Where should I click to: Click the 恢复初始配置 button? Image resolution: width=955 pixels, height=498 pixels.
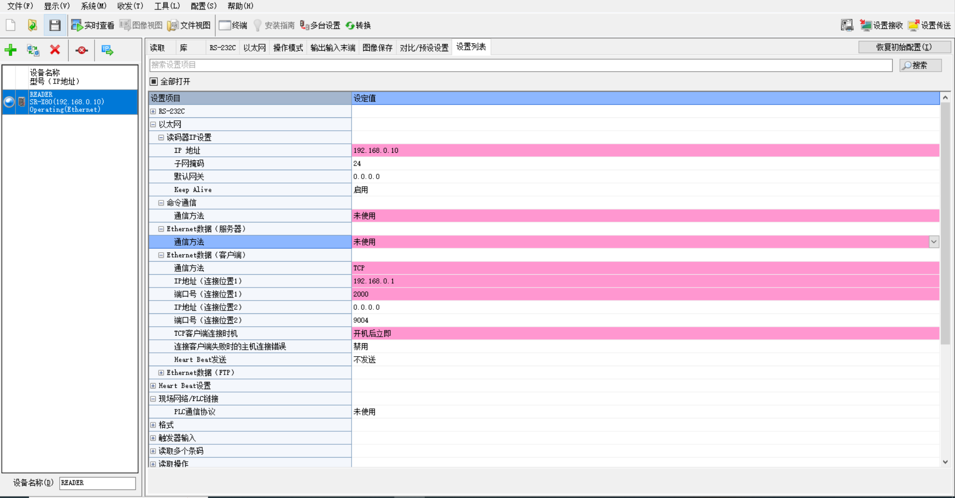tap(904, 47)
